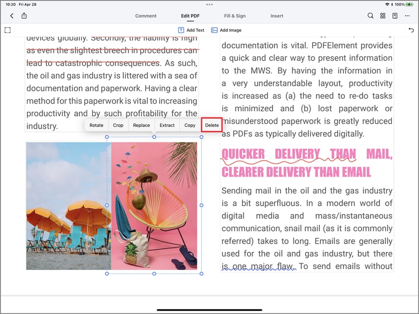This screenshot has width=419, height=314.
Task: Click the underlined phrase 'is one major flaw.'
Action: tap(258, 266)
